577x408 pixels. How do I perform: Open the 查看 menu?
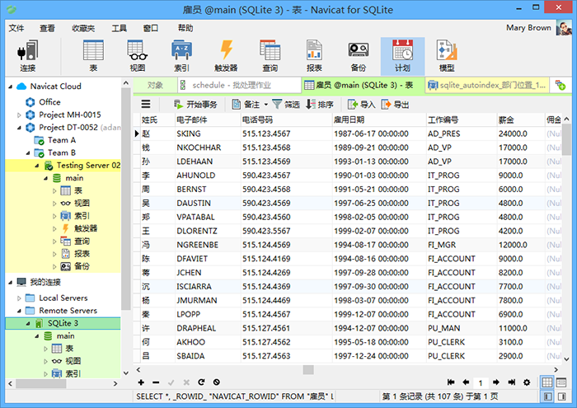(48, 28)
